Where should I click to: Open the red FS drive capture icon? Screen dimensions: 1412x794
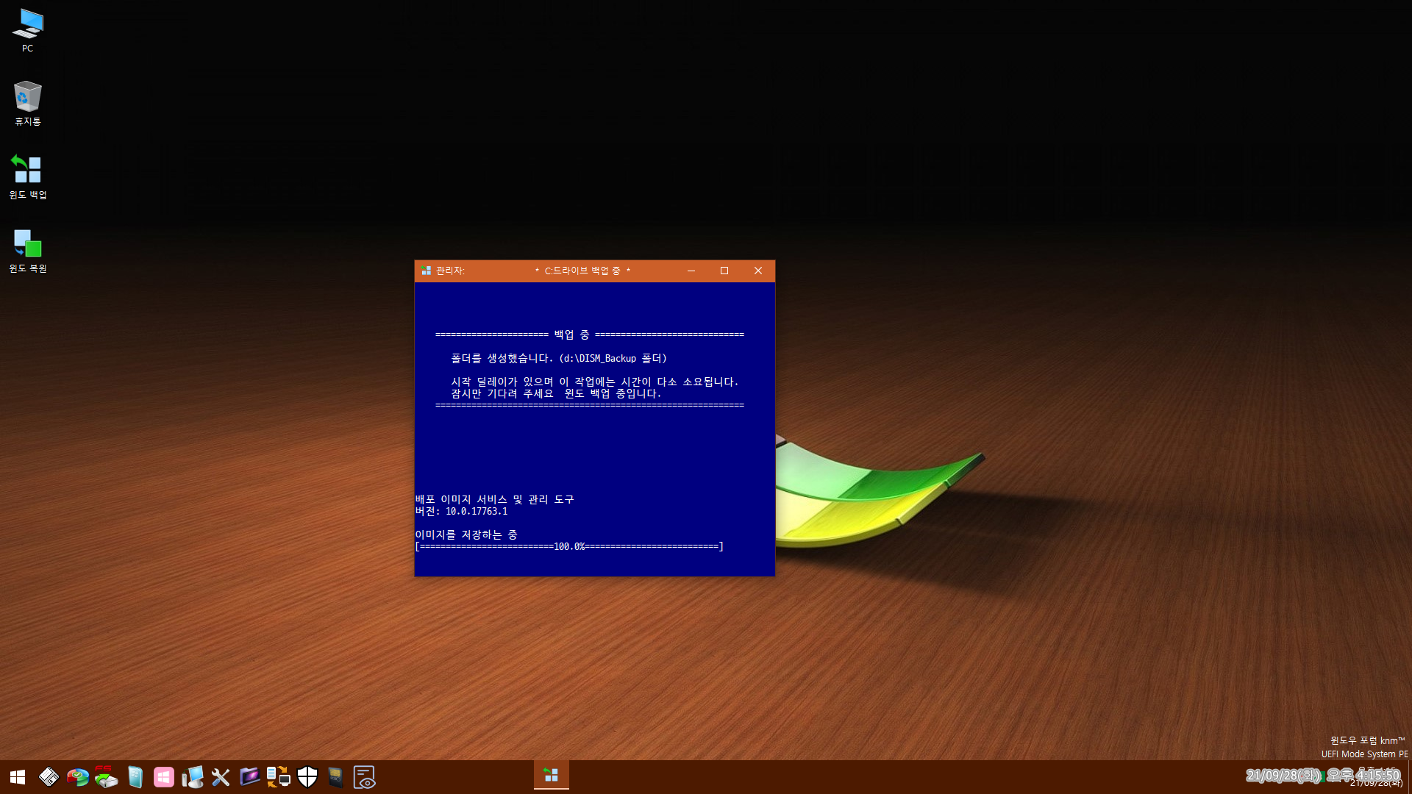tap(106, 776)
